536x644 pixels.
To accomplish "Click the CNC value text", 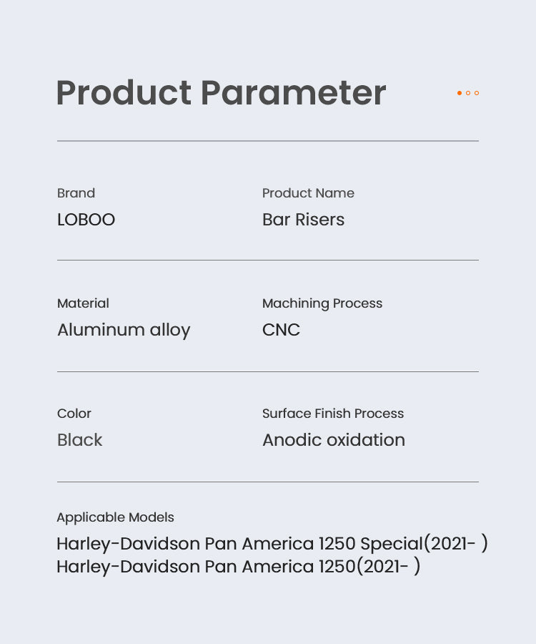I will [281, 330].
